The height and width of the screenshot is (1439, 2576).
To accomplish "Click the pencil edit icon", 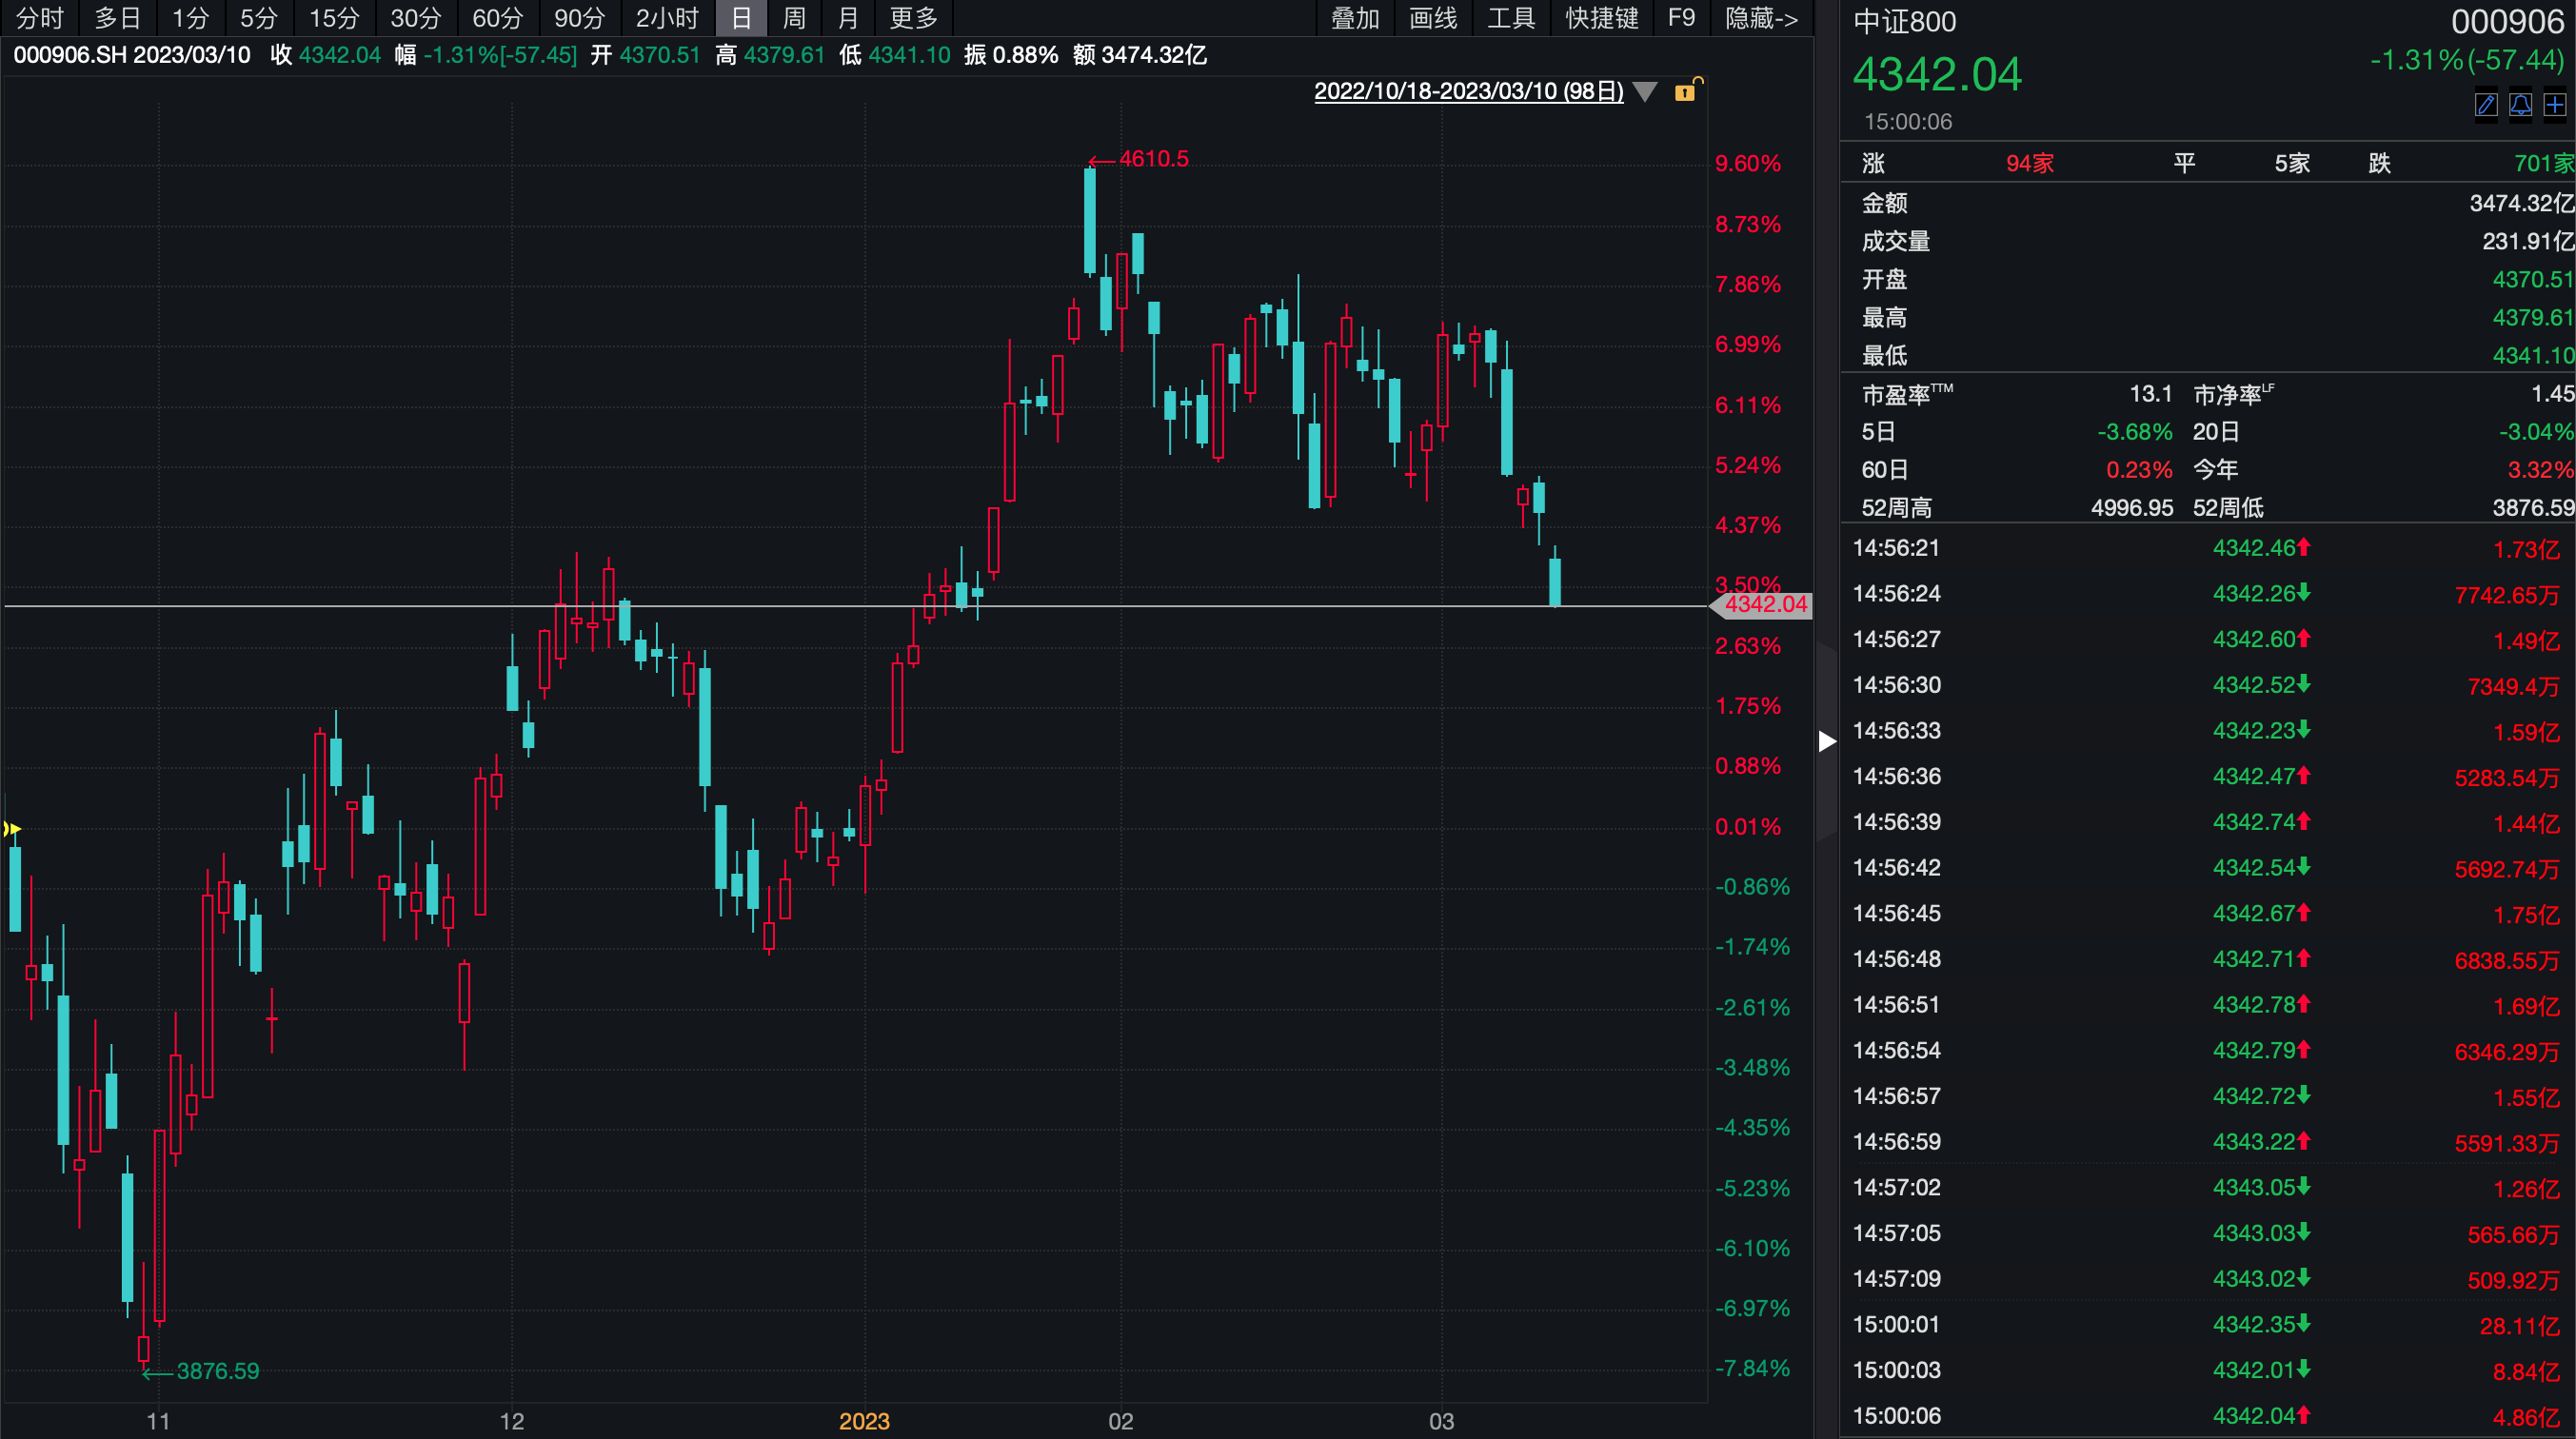I will [x=2486, y=104].
